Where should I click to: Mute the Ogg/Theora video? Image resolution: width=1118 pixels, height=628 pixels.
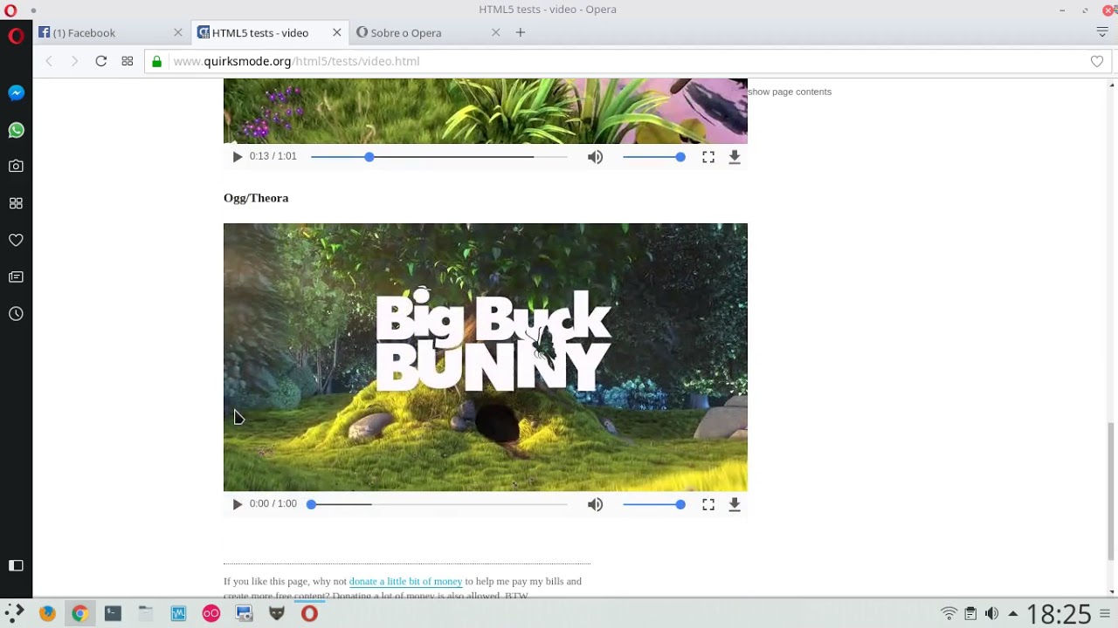pyautogui.click(x=595, y=504)
